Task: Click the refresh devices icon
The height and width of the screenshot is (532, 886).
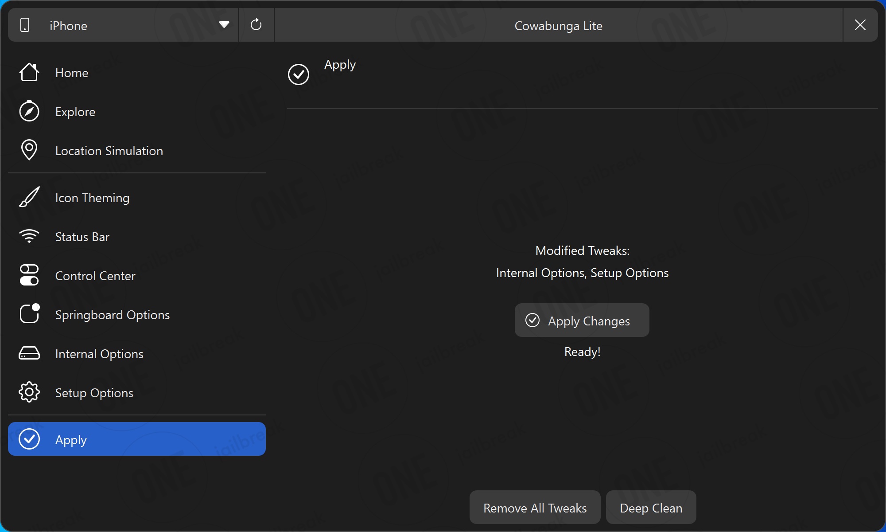Action: click(256, 25)
